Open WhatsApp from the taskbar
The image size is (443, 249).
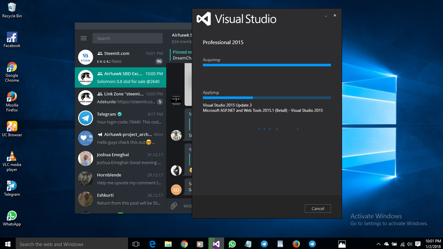click(232, 244)
